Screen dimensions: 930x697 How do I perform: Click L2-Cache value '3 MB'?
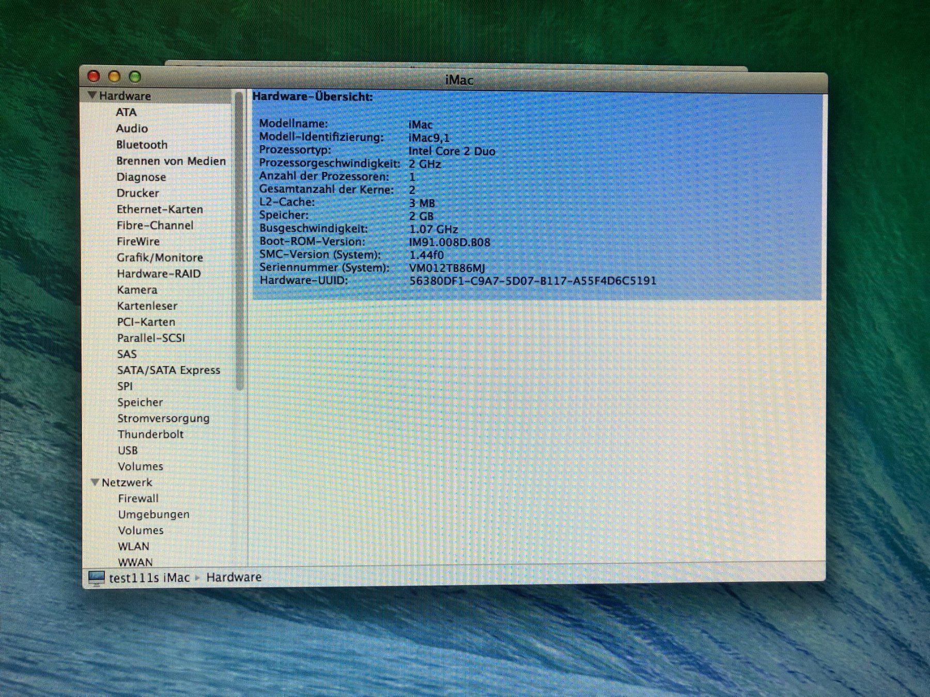422,203
